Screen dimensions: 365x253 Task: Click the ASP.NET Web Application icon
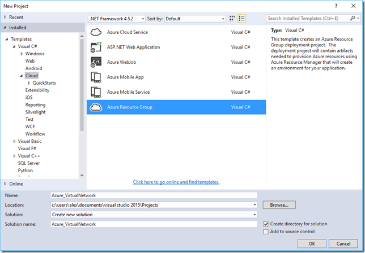96,47
